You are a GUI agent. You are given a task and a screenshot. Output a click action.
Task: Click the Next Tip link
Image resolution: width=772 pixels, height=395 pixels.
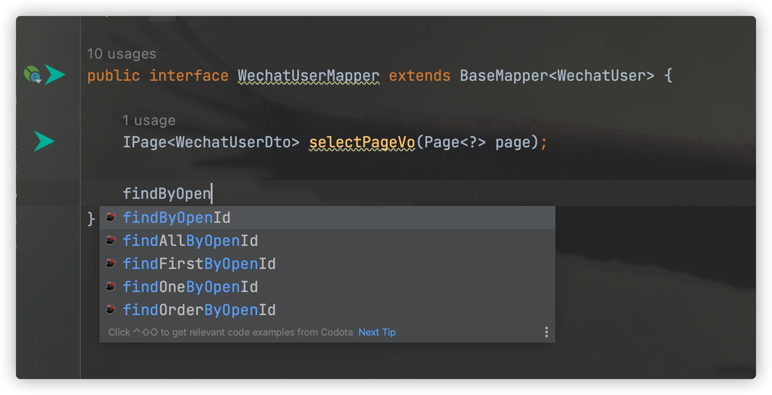point(377,332)
